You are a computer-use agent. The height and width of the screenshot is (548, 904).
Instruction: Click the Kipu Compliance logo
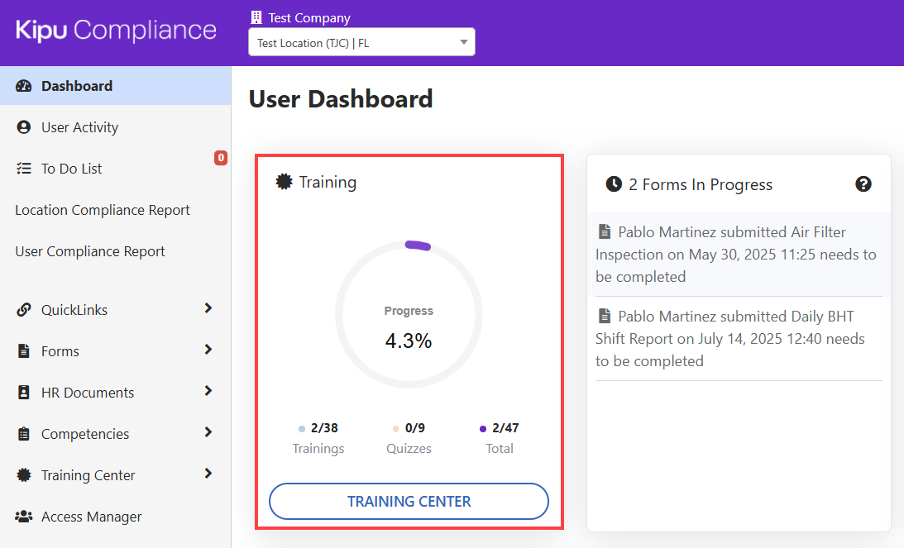(116, 31)
